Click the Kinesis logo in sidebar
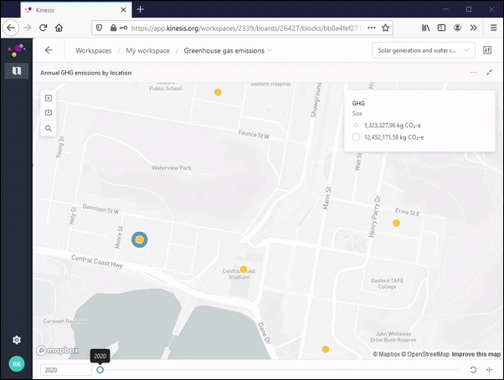Screen dimensions: 504x380 coord(17,50)
